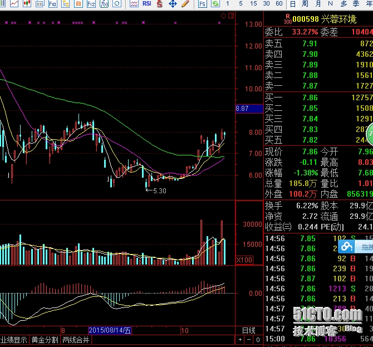Switch to 15-minute period
Viewport: 373px width, 347px height.
click(x=253, y=3)
